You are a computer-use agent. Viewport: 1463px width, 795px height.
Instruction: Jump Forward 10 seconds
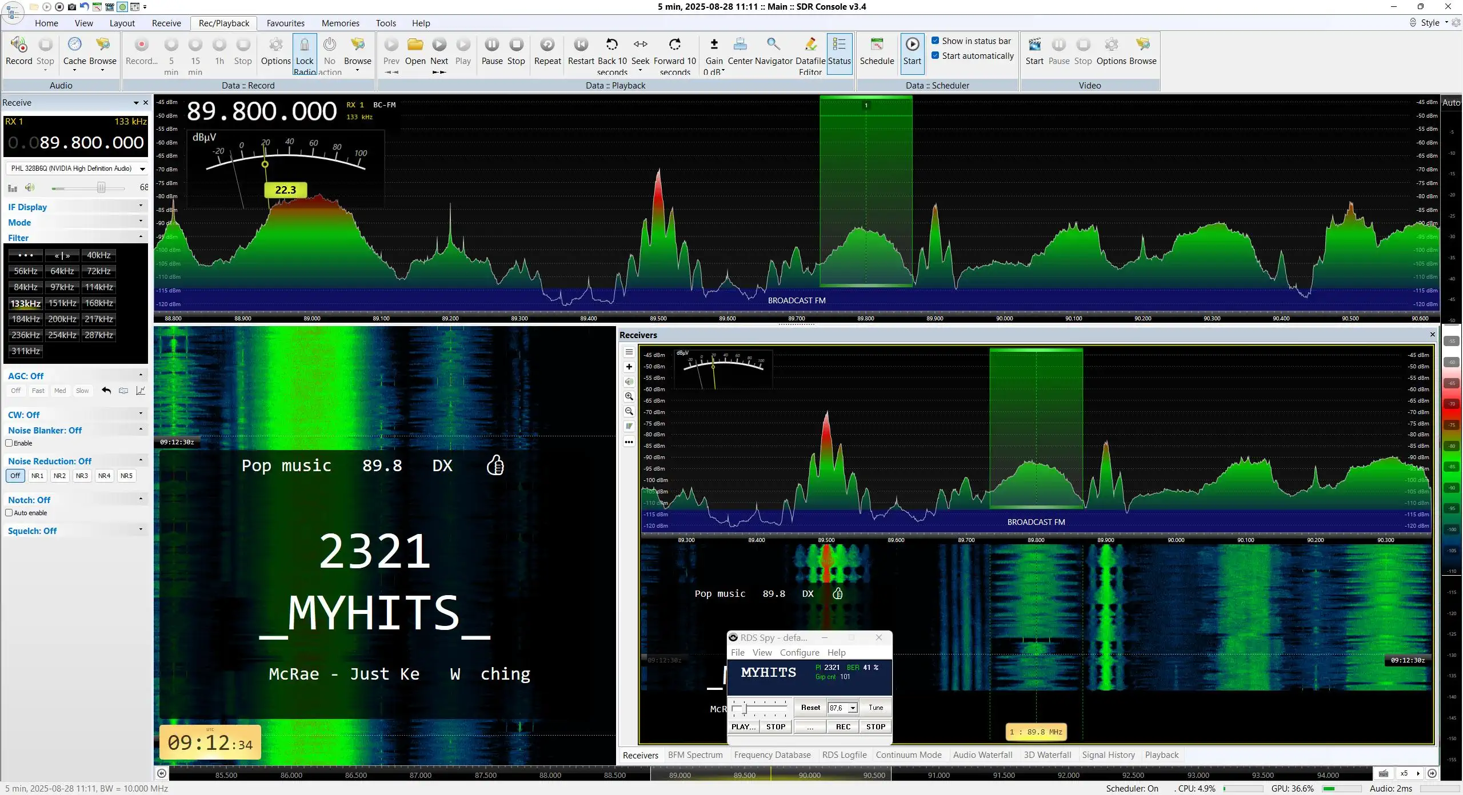[674, 45]
